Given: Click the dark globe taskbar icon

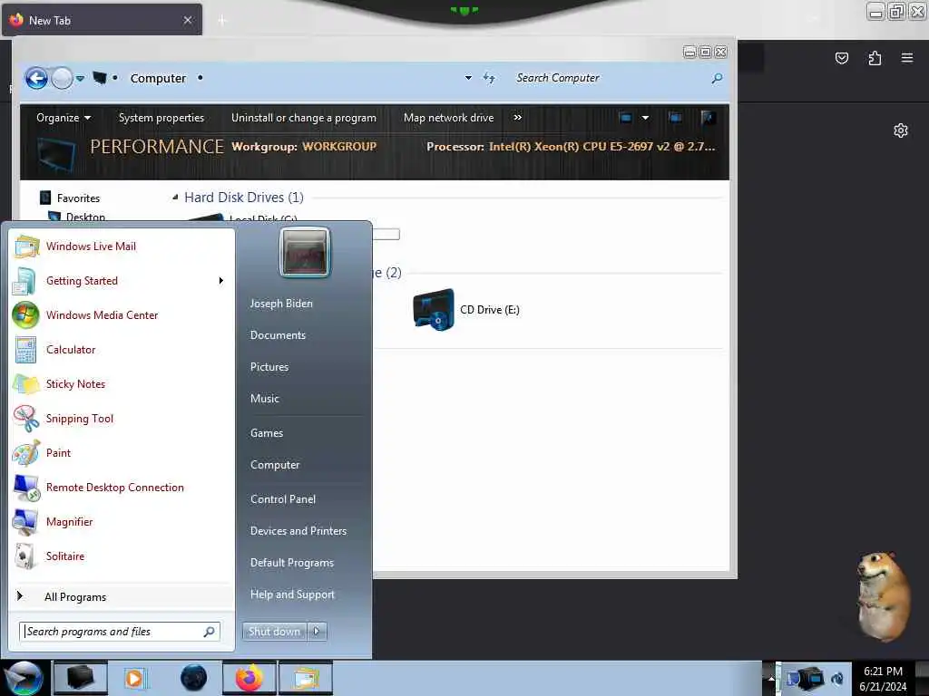Looking at the screenshot, I should coord(193,678).
